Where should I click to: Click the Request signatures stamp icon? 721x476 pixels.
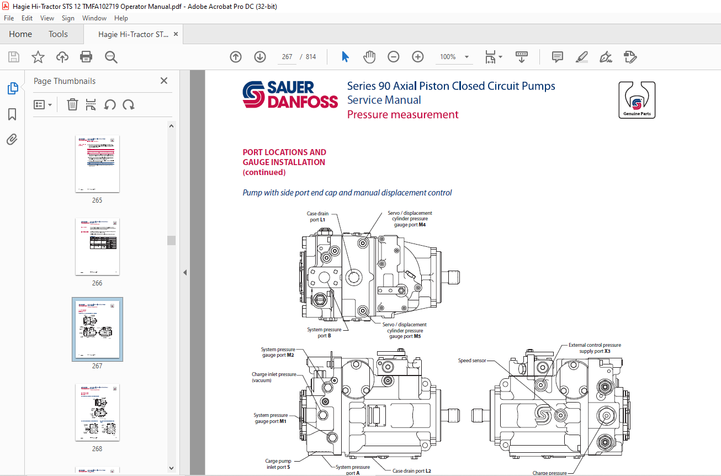[x=630, y=57]
